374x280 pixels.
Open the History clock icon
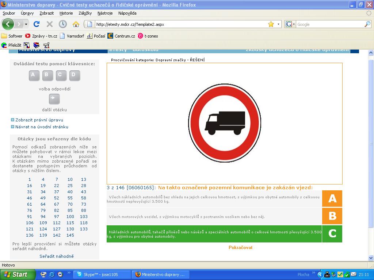(63, 24)
